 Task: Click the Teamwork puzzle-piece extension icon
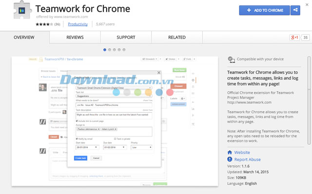[x=22, y=10]
